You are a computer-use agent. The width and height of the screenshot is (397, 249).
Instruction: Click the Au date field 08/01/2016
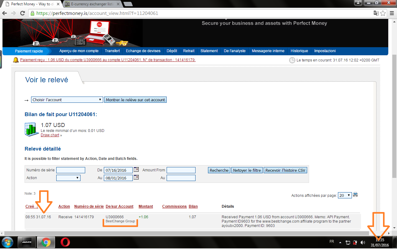pos(118,178)
